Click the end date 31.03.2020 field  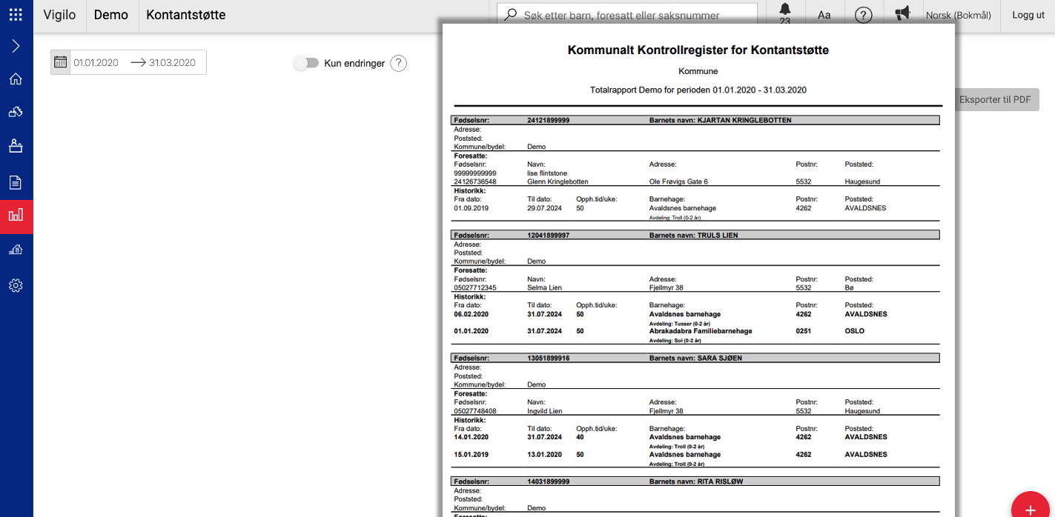[x=173, y=63]
